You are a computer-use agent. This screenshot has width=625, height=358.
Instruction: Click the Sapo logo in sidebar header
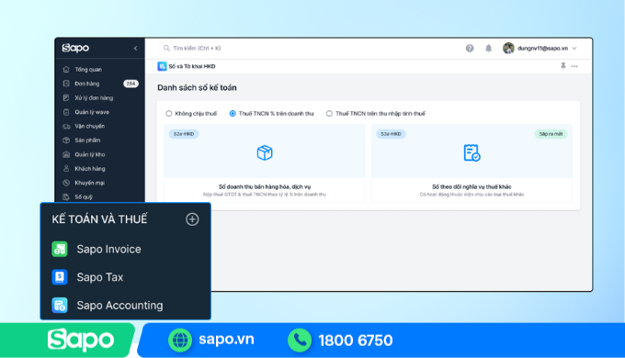point(75,48)
